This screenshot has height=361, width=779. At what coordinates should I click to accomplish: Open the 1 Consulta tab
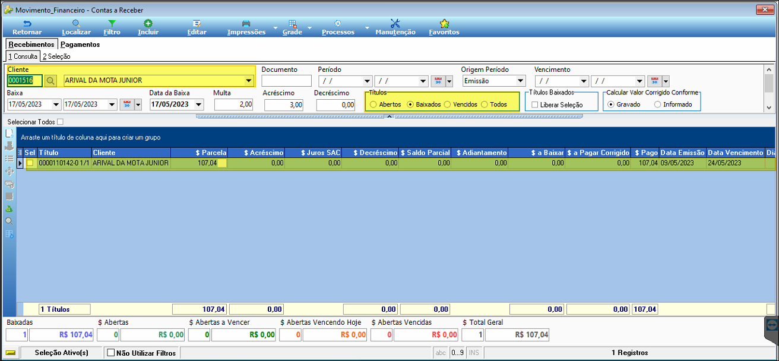pyautogui.click(x=23, y=56)
